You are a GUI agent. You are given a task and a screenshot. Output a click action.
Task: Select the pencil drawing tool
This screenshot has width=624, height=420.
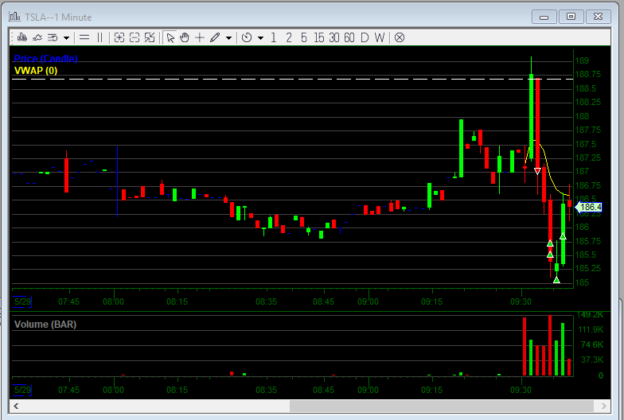click(215, 37)
